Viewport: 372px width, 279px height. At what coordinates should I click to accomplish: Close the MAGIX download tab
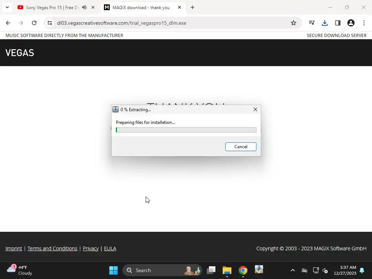(x=179, y=7)
